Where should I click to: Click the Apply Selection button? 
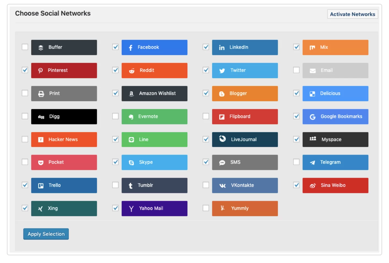point(46,234)
